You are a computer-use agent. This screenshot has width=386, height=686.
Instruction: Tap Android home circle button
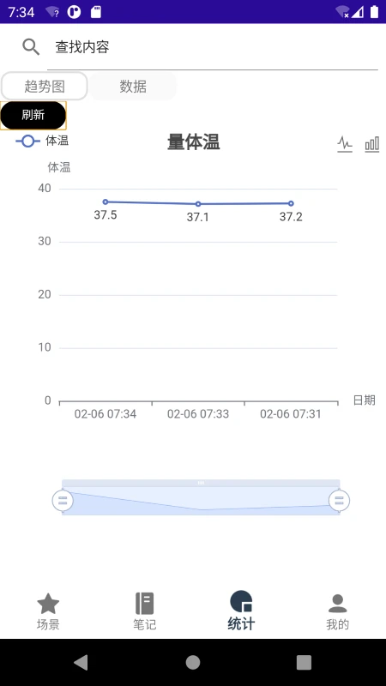[193, 662]
